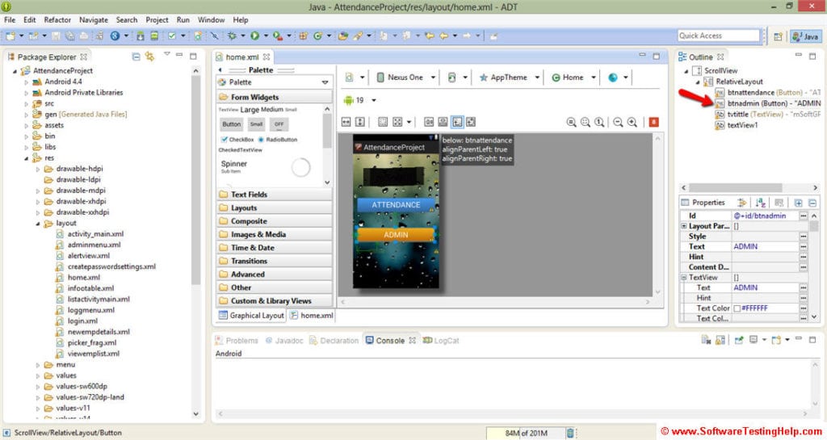
Task: Click Link with Editor in Package Explorer
Action: tap(150, 57)
